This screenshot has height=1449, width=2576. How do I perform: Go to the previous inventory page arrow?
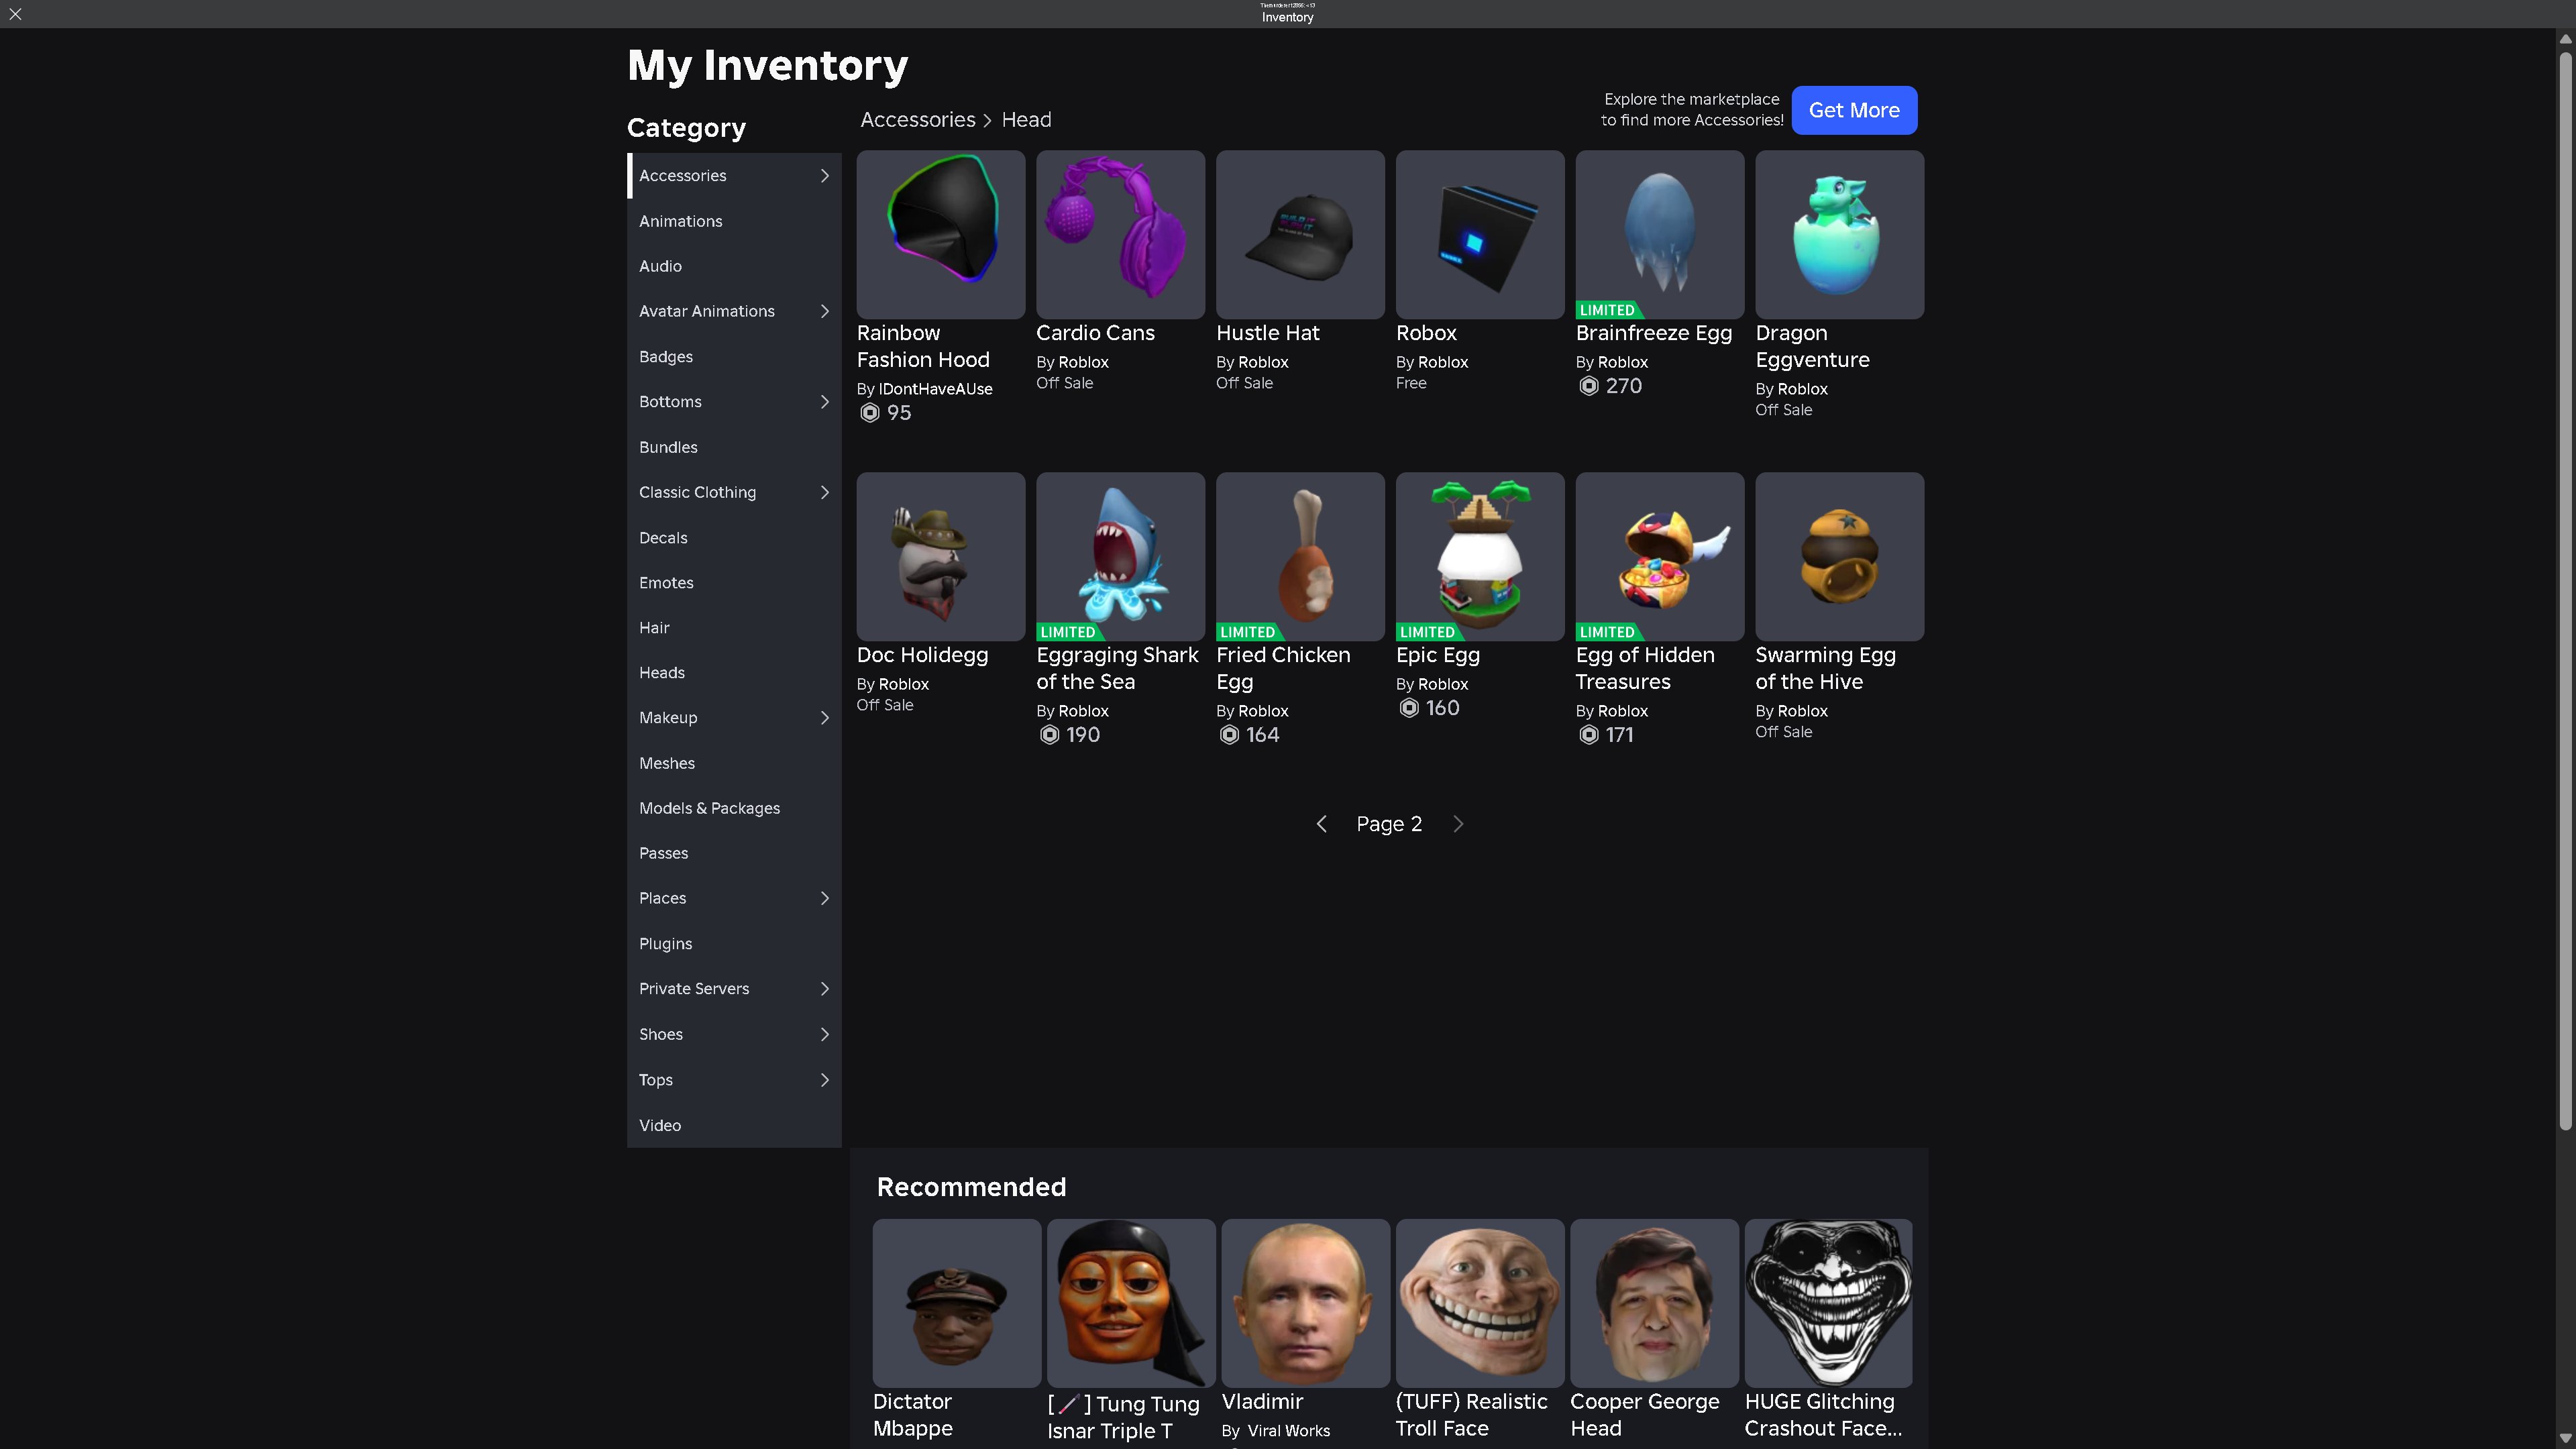(1321, 824)
